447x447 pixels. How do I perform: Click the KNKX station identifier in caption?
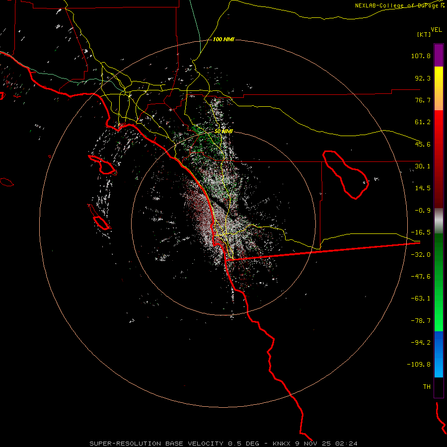(282, 444)
